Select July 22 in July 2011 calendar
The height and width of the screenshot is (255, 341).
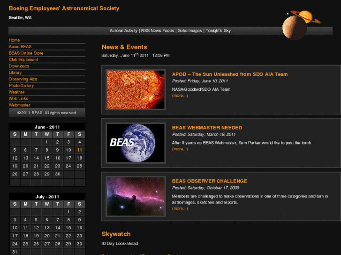pyautogui.click(x=68, y=236)
